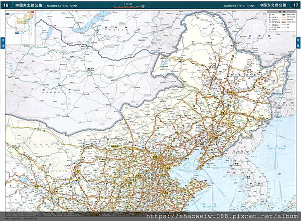This screenshot has width=301, height=221.
Task: Click page number 16 in header
Action: (x=6, y=5)
